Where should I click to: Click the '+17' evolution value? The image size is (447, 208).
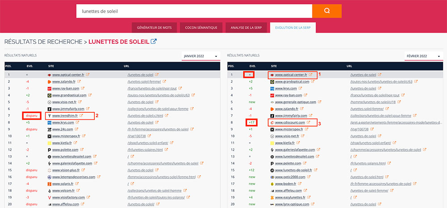pos(252,123)
